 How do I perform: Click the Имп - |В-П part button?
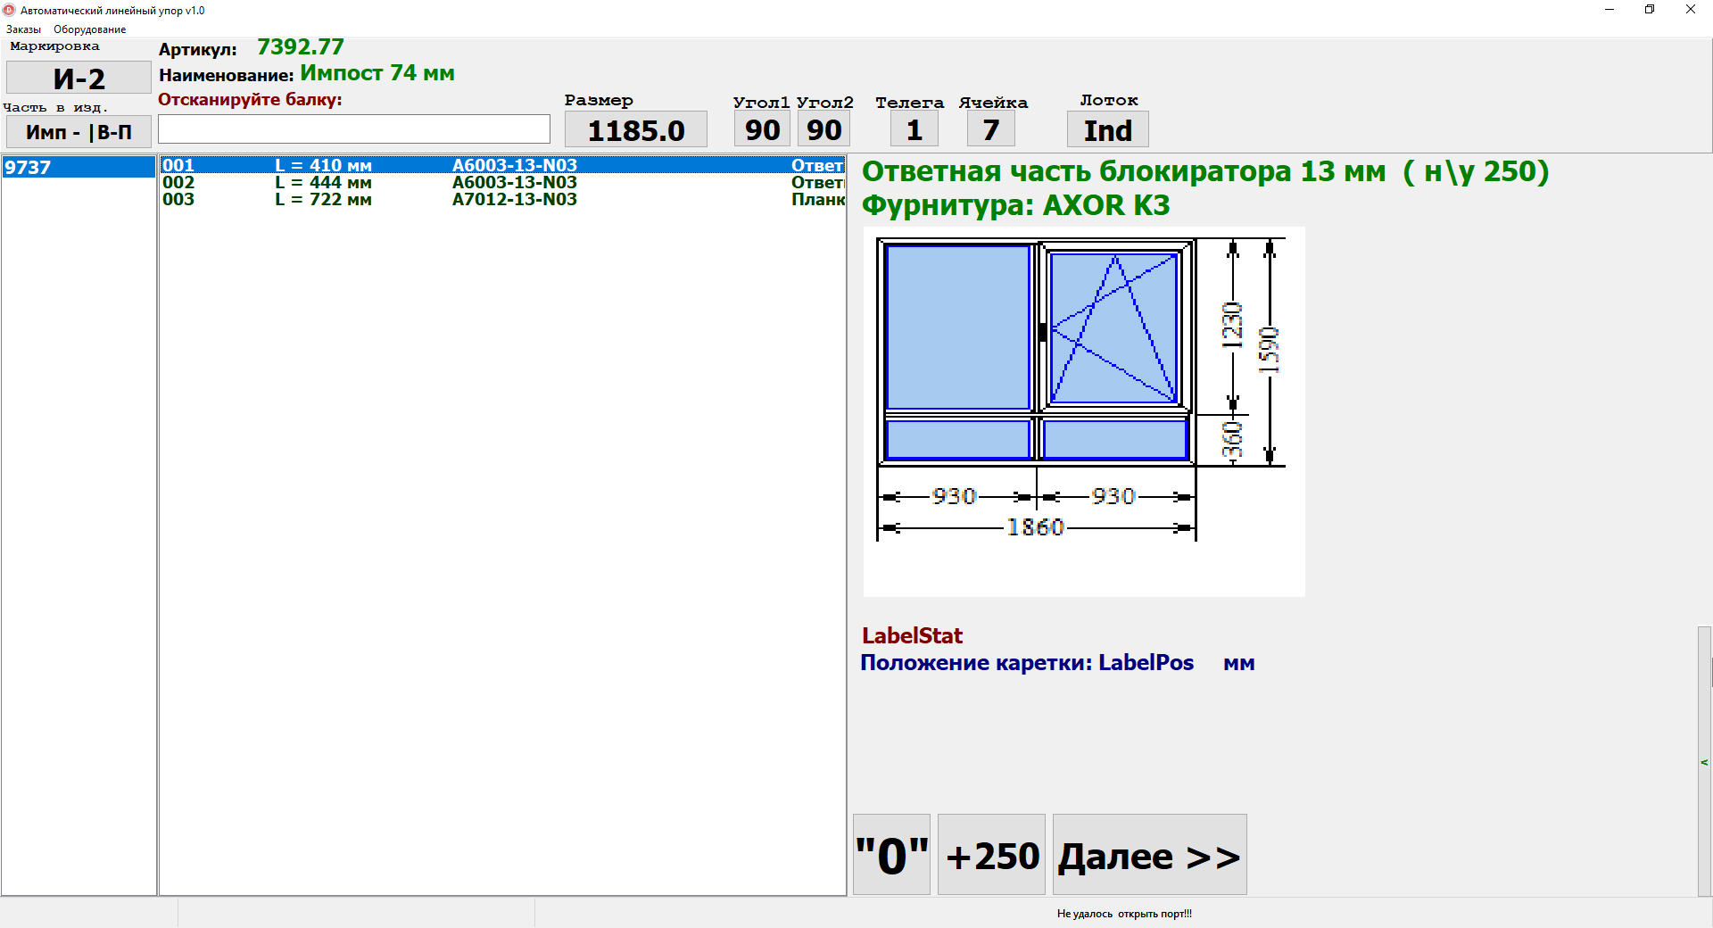click(79, 132)
